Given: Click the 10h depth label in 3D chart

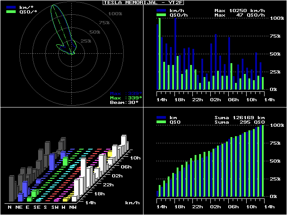Looking at the screenshot, I should coord(135,158).
